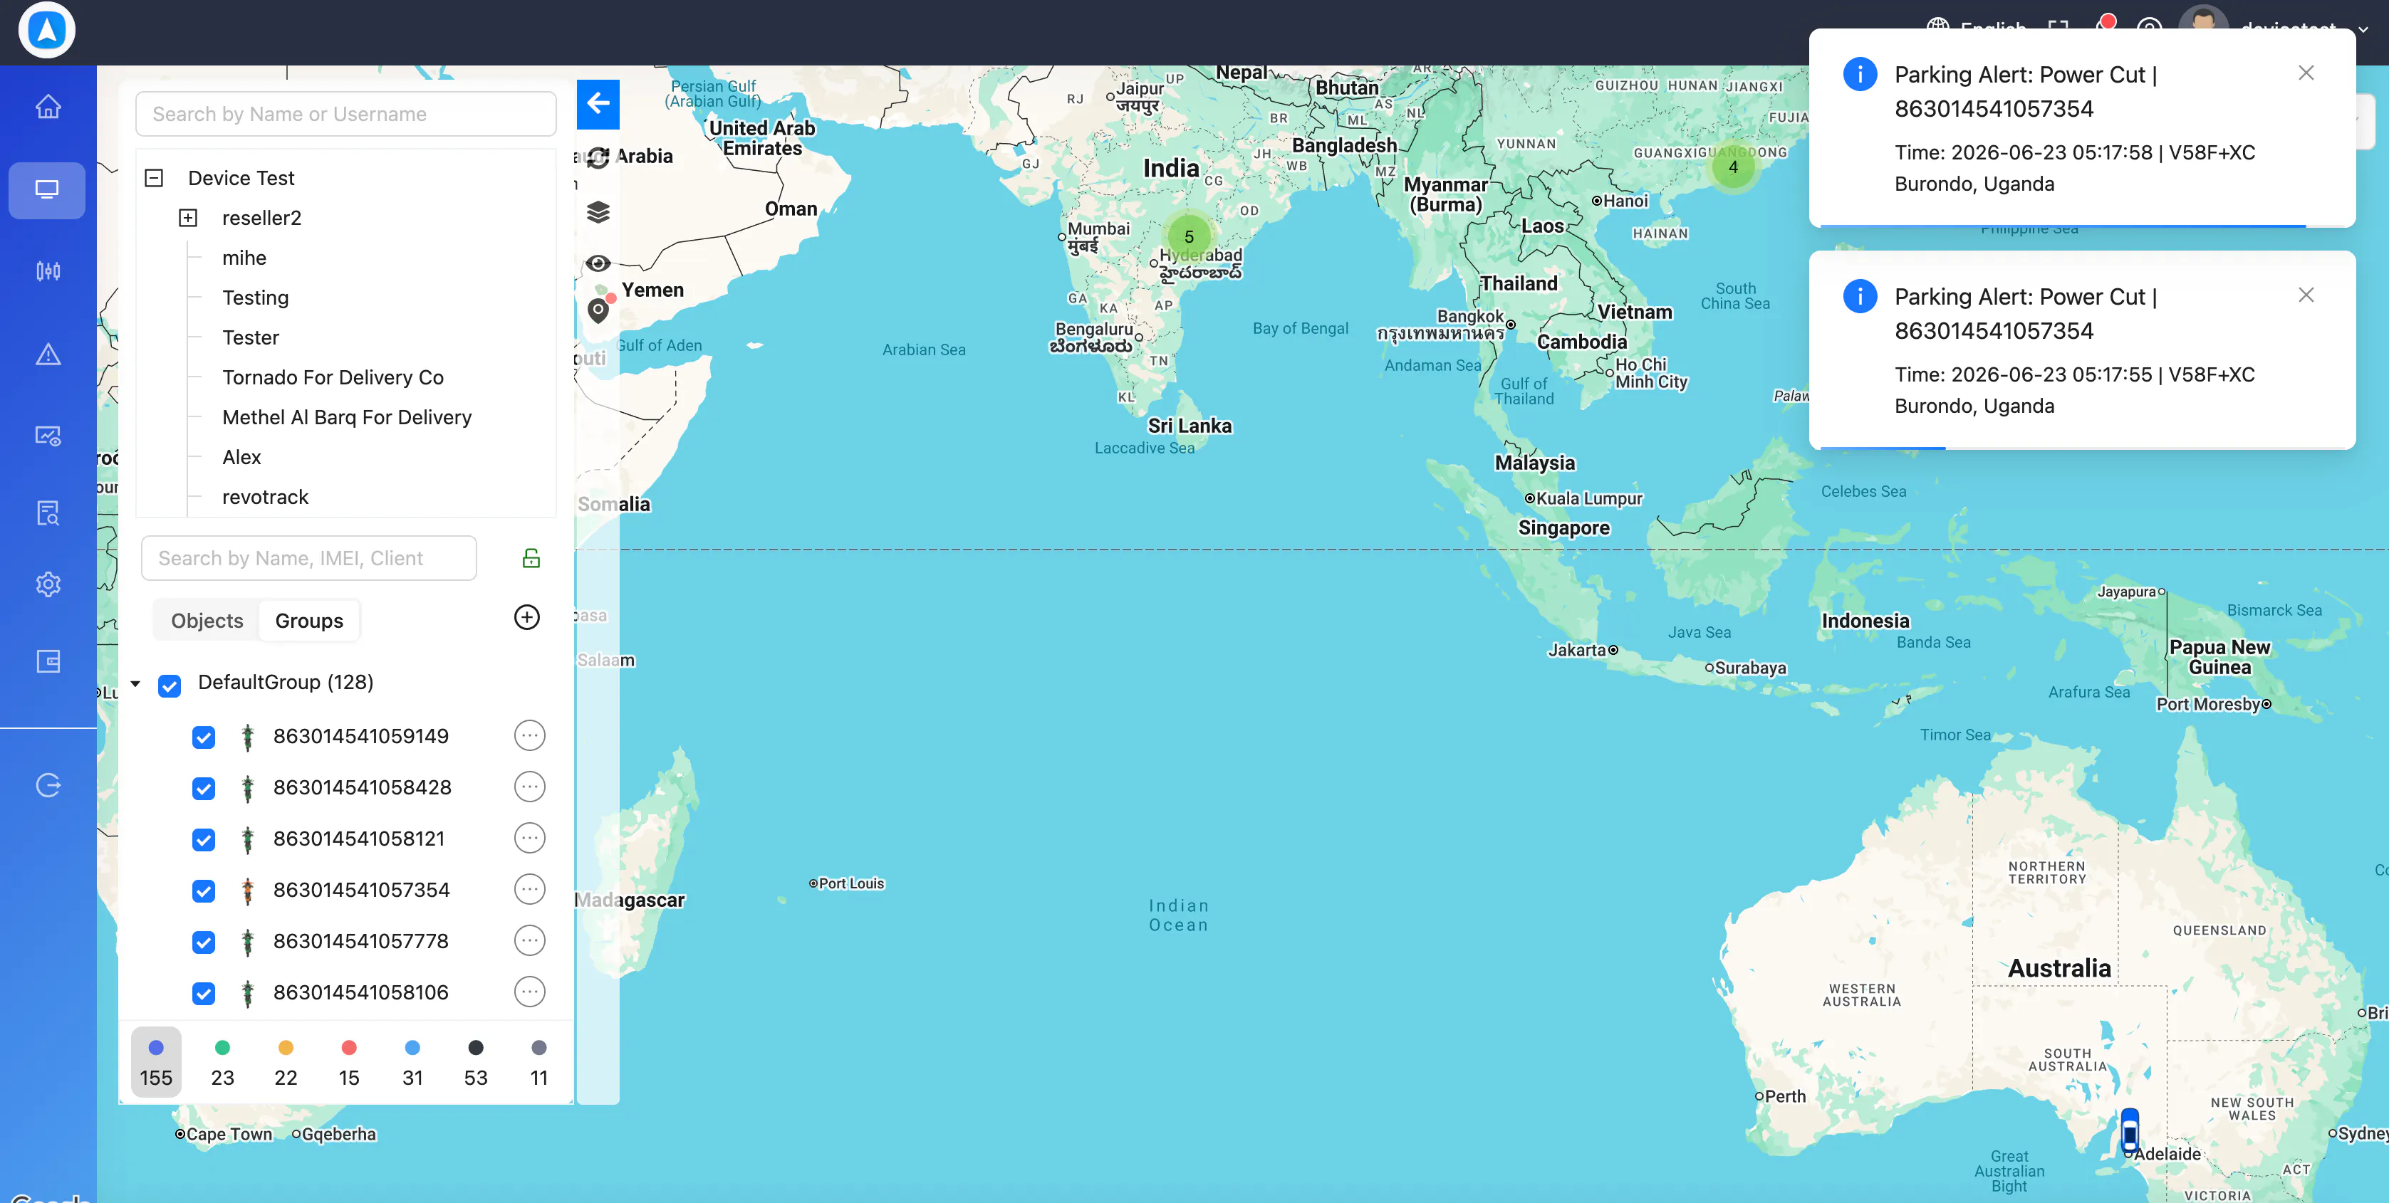The image size is (2389, 1203).
Task: Filter by the blue status with 31 devices
Action: tap(412, 1062)
